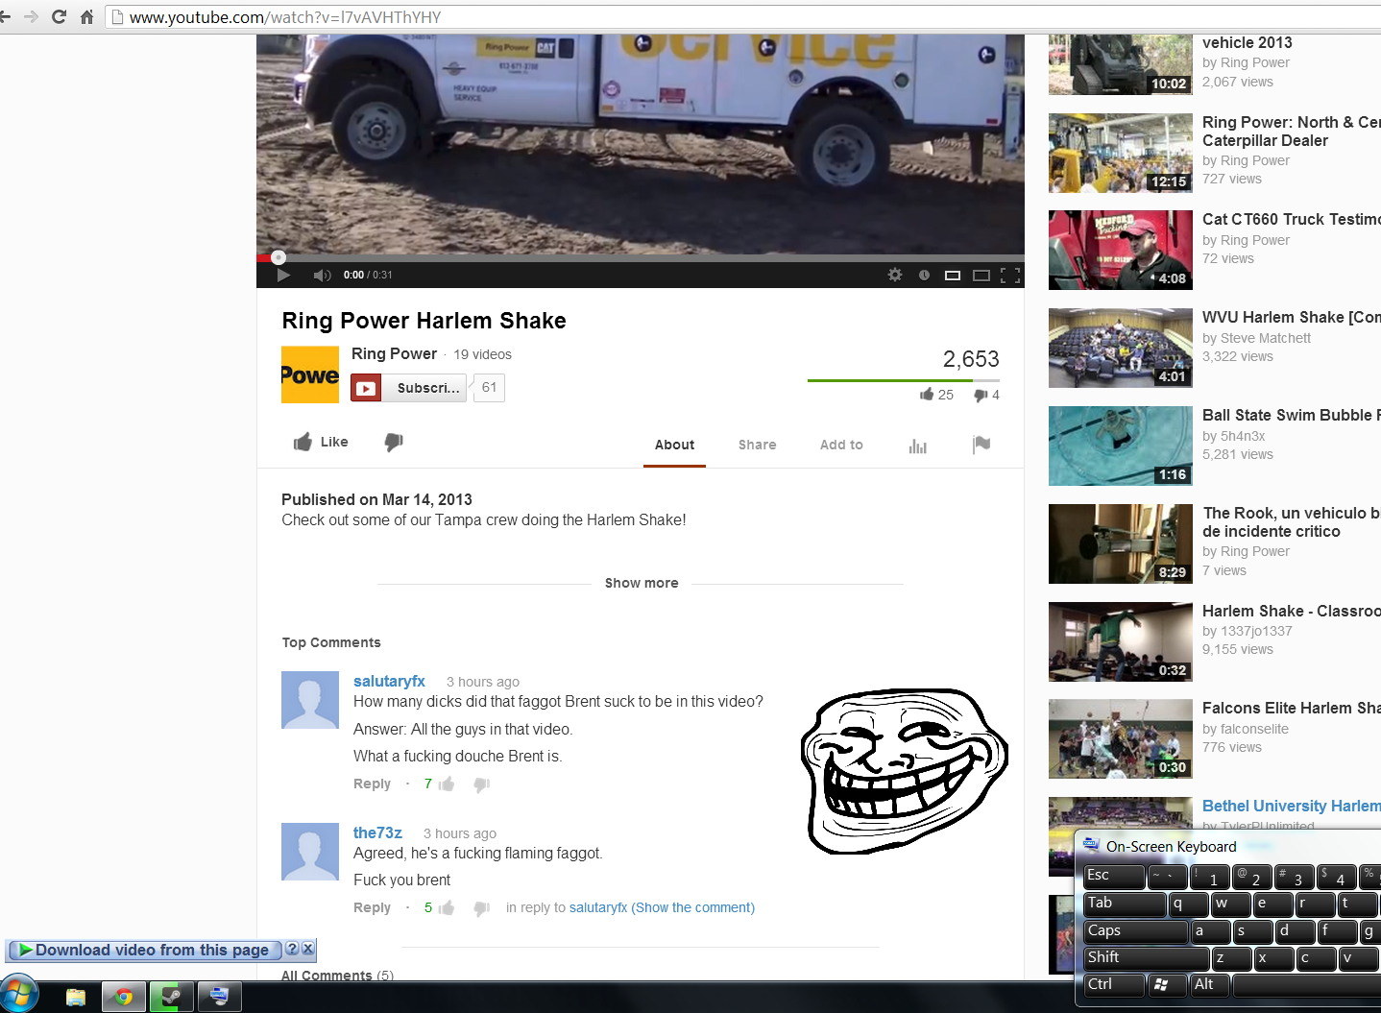The image size is (1381, 1013).
Task: Mute the video volume speaker icon
Action: 322,275
